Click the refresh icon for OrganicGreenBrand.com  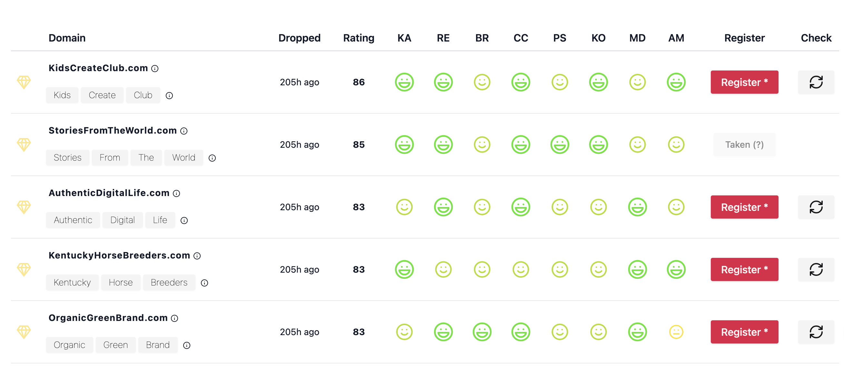click(x=816, y=332)
